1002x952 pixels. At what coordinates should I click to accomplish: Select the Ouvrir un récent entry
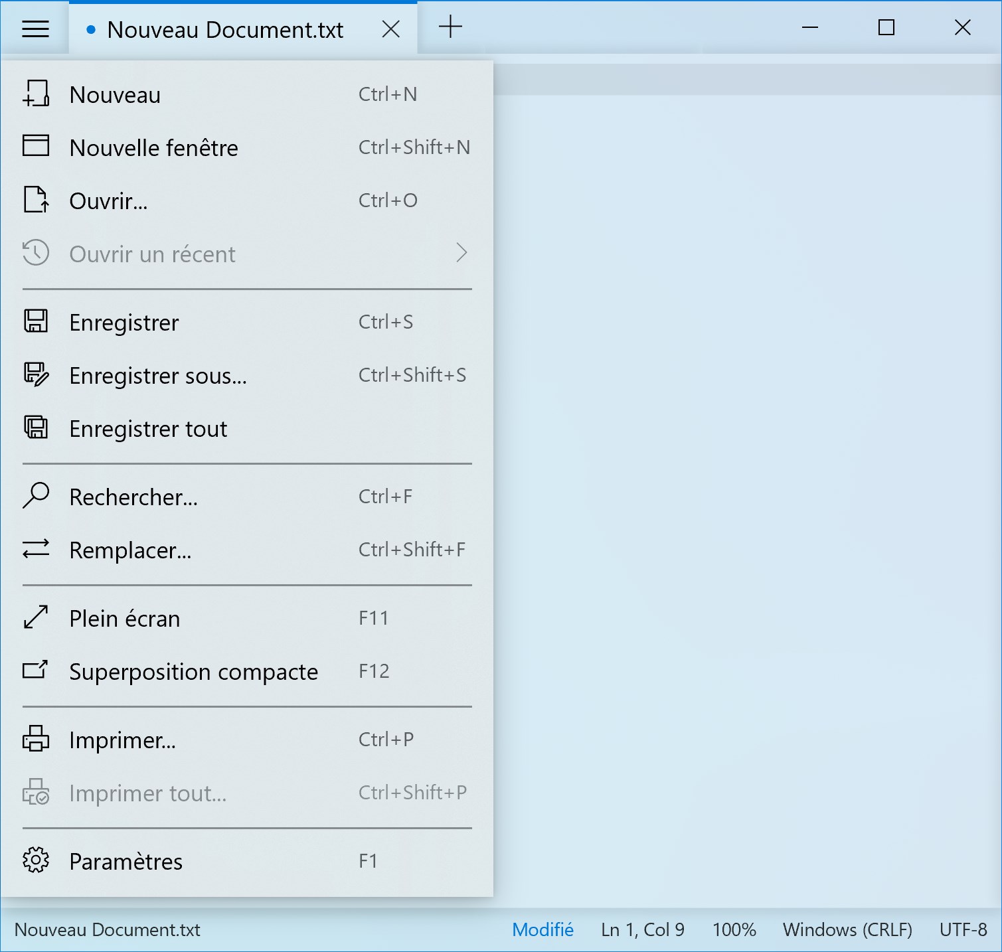click(247, 254)
